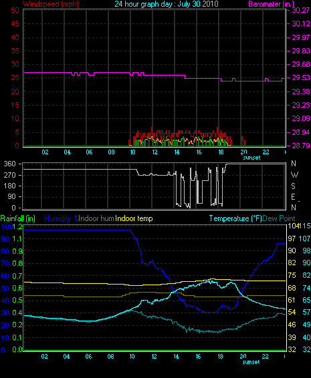Select the 'Indoor hum' legend label
The image size is (311, 378).
(x=96, y=218)
